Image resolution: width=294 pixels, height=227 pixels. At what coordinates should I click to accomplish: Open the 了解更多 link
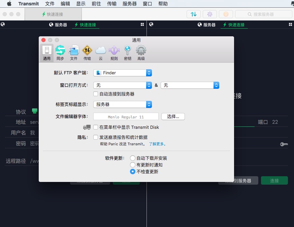[x=157, y=144]
